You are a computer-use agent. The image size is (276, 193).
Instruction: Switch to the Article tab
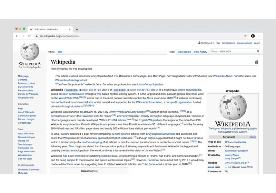[51, 52]
